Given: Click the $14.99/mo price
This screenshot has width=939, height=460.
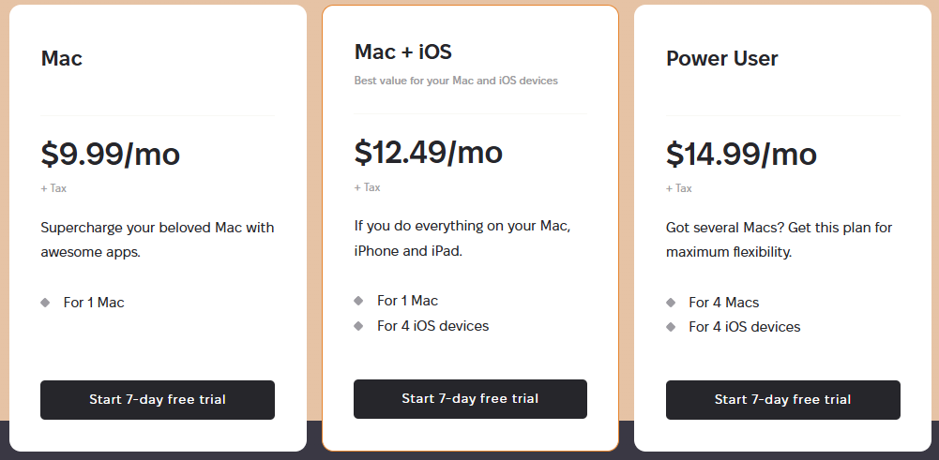Looking at the screenshot, I should (741, 154).
